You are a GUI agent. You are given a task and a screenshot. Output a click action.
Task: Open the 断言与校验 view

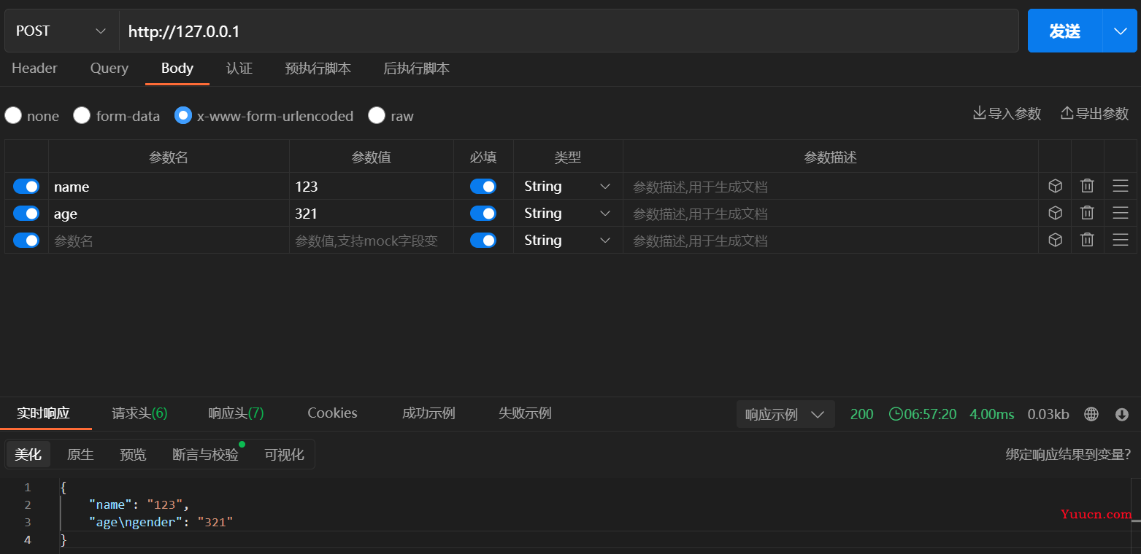click(x=205, y=455)
